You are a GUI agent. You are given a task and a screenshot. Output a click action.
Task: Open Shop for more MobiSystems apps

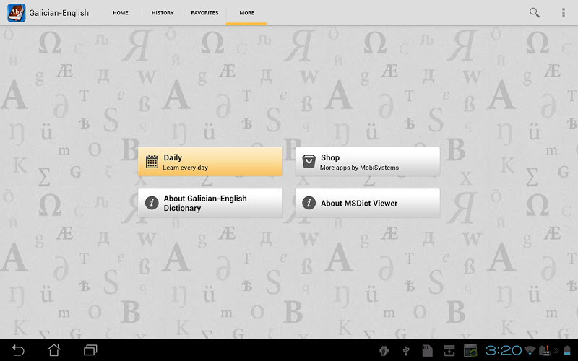click(368, 162)
